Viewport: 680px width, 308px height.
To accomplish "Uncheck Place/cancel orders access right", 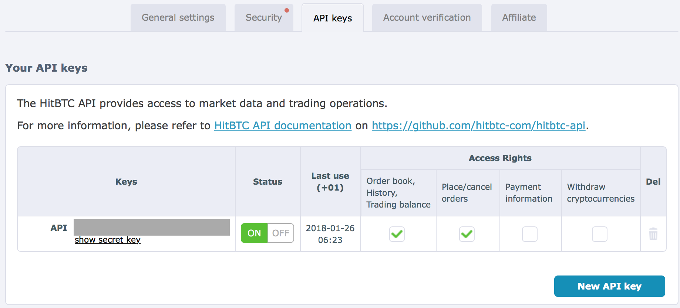I will coord(467,234).
